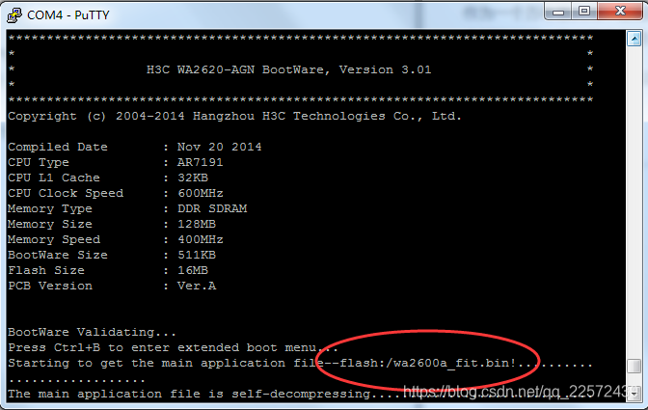The height and width of the screenshot is (410, 648).
Task: Open the PuTTY system menu icon
Action: (14, 15)
